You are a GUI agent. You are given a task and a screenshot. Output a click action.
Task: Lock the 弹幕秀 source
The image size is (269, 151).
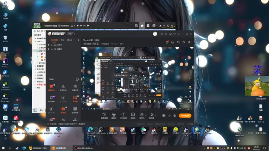[52, 49]
